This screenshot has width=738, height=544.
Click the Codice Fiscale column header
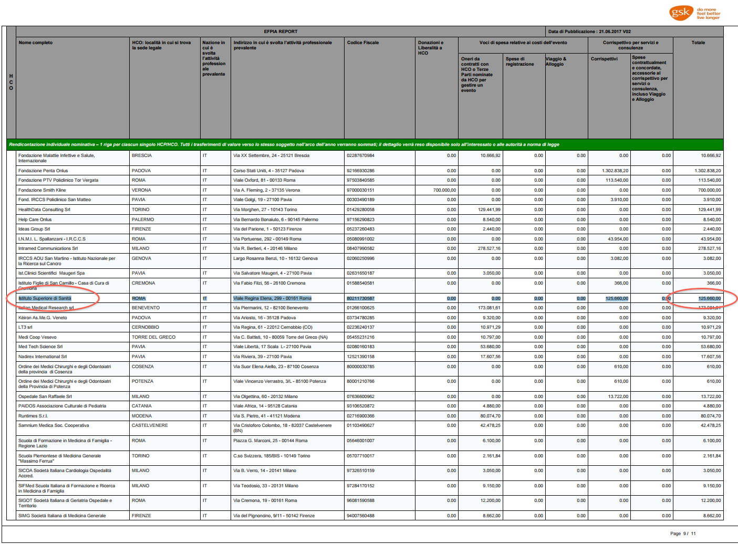[x=362, y=43]
